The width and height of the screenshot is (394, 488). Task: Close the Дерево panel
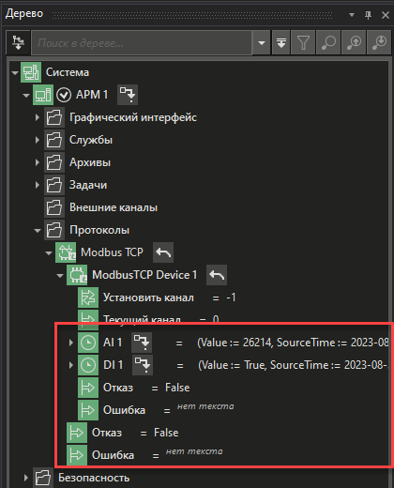(x=386, y=15)
